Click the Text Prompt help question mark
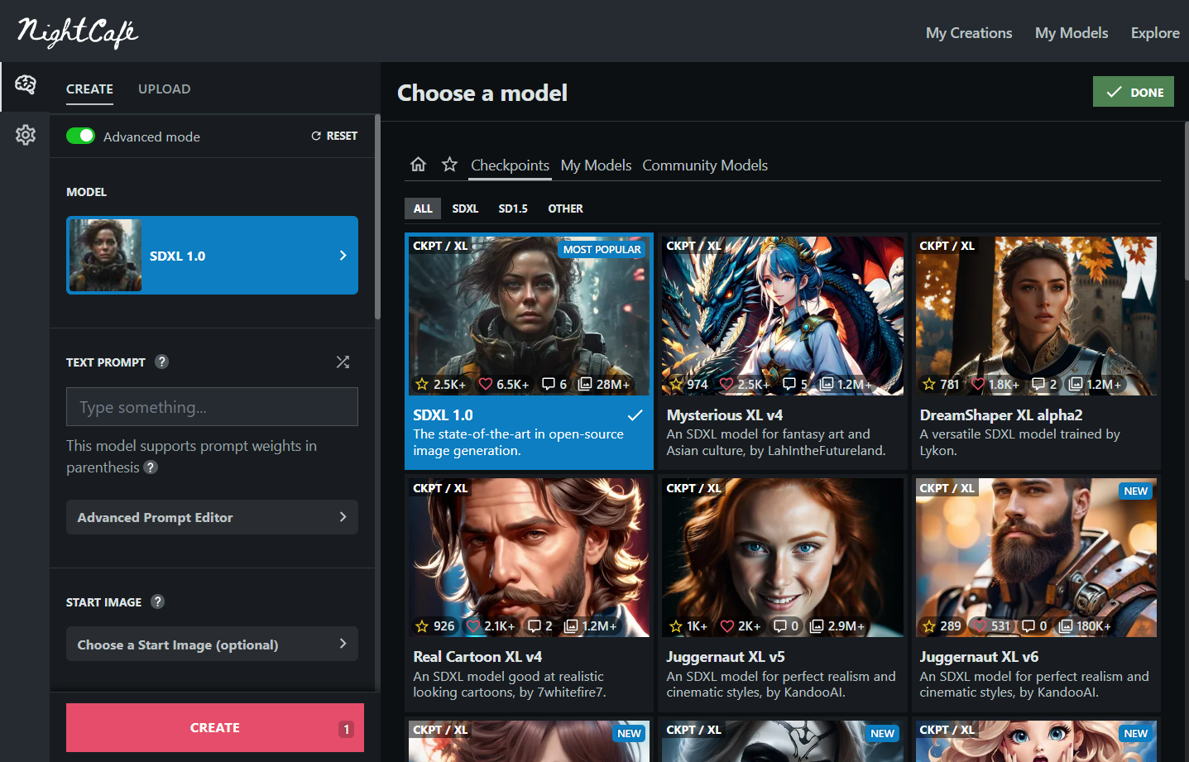Screen dimensions: 1189x762 [162, 362]
